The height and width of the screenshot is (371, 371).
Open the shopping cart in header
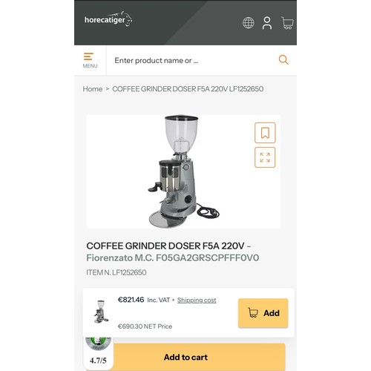point(287,23)
